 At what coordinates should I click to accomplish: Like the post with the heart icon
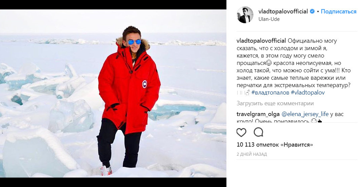click(x=241, y=133)
